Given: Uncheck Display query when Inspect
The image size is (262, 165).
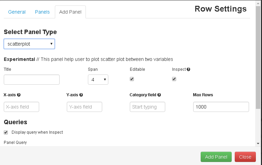Looking at the screenshot, I should [x=6, y=132].
